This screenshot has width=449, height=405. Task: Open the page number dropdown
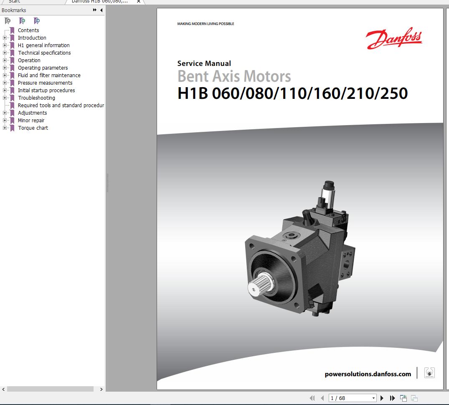pos(373,398)
